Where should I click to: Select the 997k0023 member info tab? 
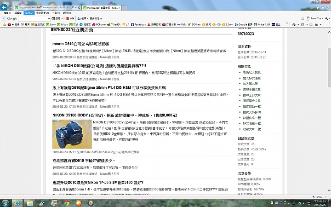coord(101,8)
